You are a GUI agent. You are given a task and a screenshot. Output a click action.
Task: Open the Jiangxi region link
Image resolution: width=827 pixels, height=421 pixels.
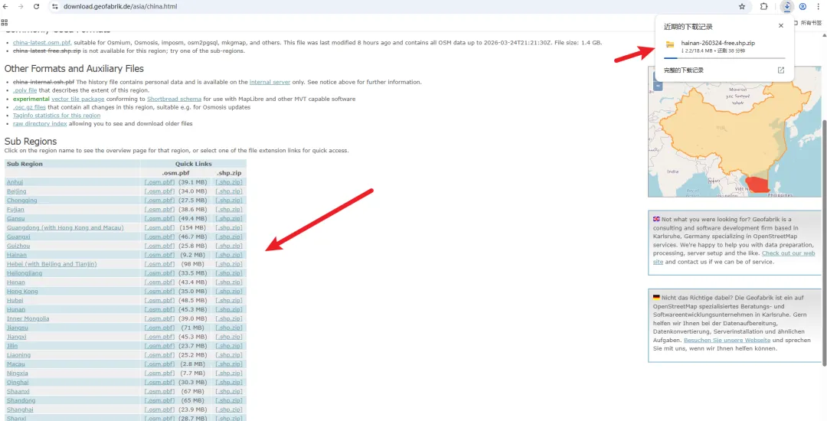point(16,337)
